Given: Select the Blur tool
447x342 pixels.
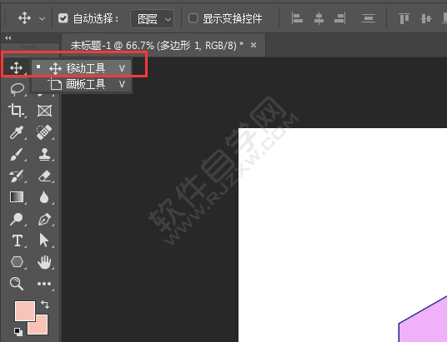Looking at the screenshot, I should (44, 197).
